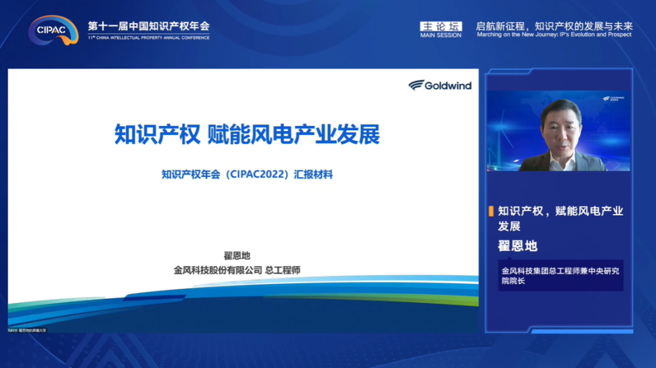Select the 主论坛 badge in the header

[x=440, y=26]
